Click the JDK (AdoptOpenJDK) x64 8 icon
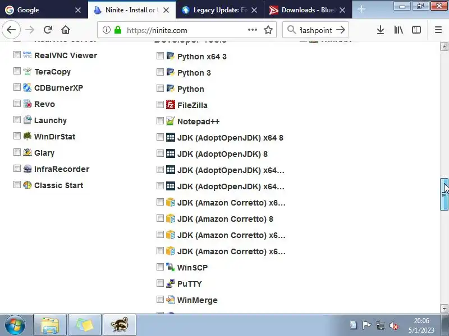This screenshot has height=336, width=449. 171,137
